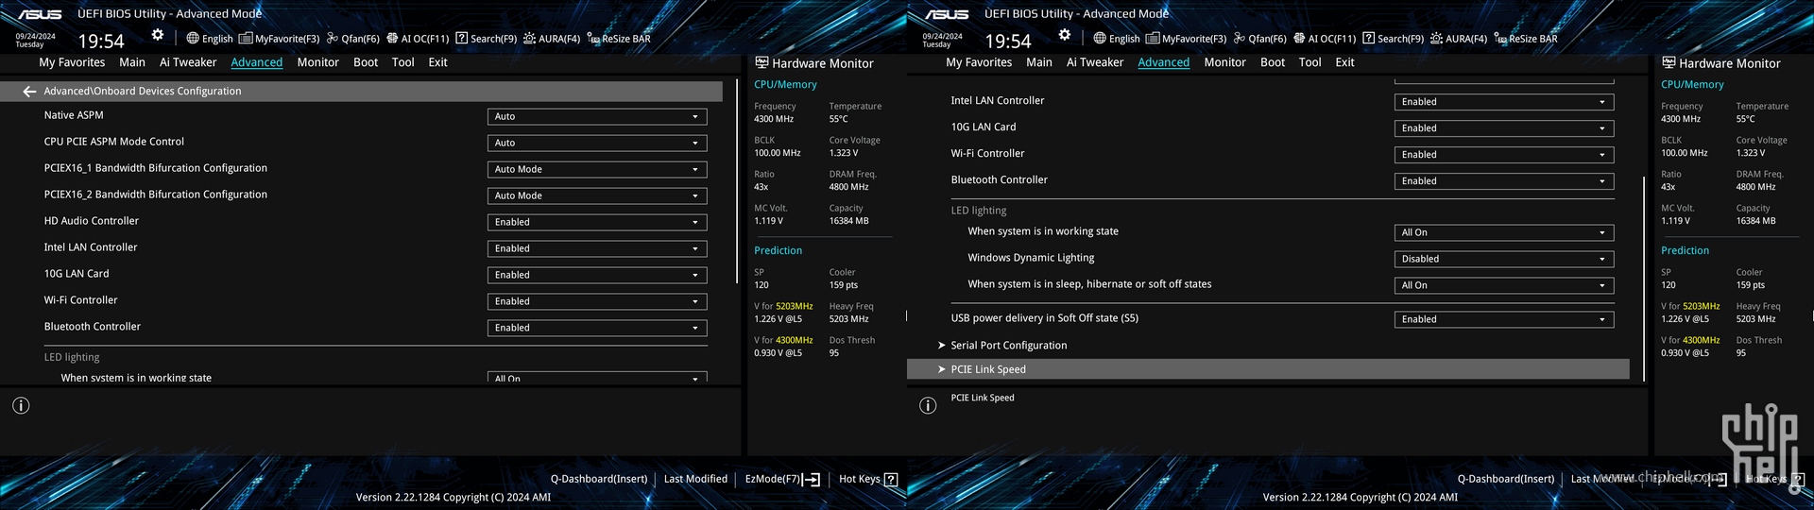Open Qfan(F6) control in left screen

(353, 39)
